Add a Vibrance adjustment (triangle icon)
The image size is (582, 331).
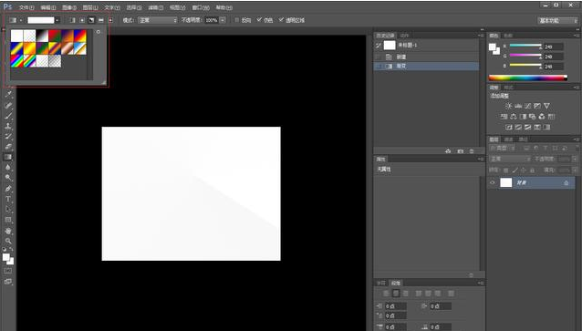[x=546, y=106]
